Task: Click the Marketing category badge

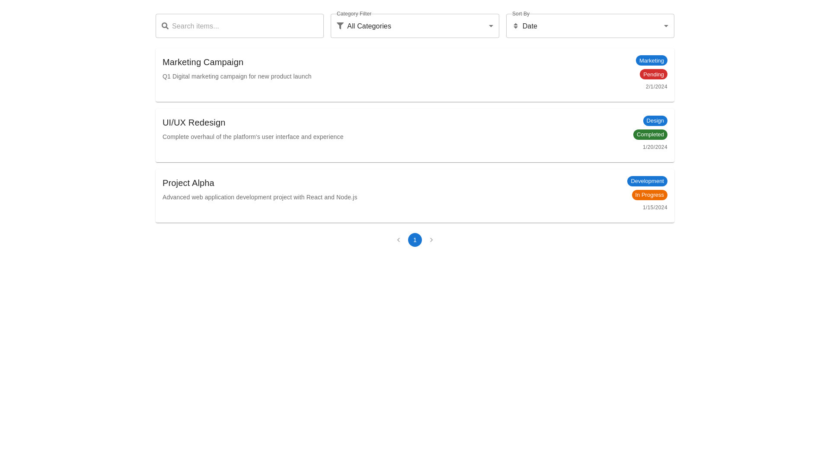Action: 651,60
